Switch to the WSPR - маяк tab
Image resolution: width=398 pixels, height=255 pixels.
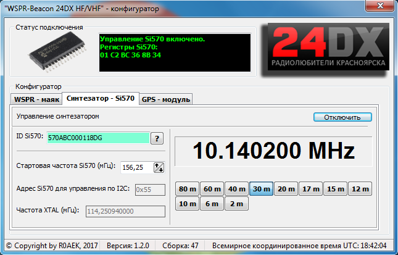[36, 99]
